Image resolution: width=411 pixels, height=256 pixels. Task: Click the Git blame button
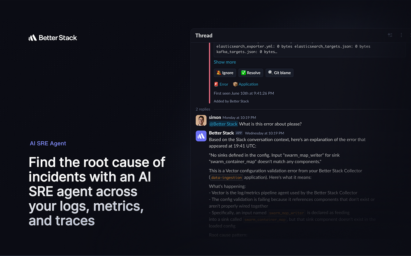[279, 73]
